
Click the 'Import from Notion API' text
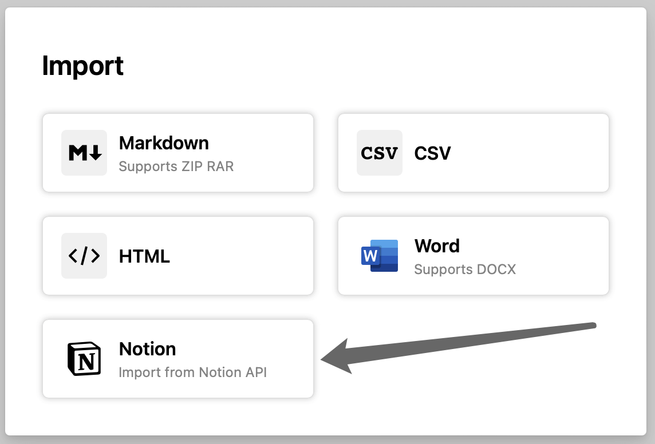192,372
